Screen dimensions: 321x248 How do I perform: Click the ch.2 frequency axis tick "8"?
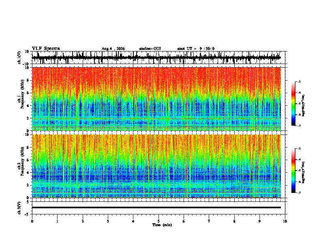coord(28,148)
